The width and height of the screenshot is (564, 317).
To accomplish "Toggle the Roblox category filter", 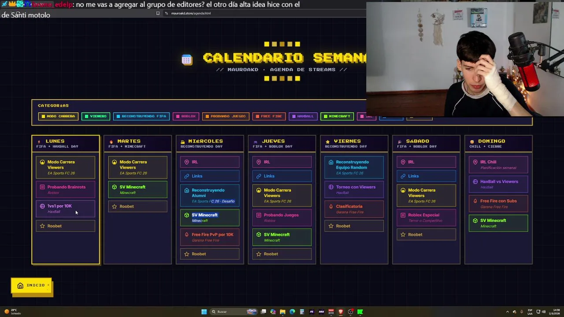I will (186, 116).
